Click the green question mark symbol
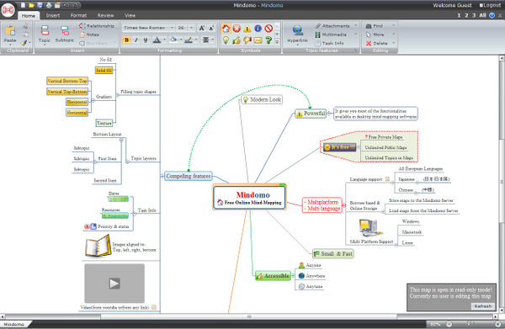505x329 pixels. coord(268,40)
